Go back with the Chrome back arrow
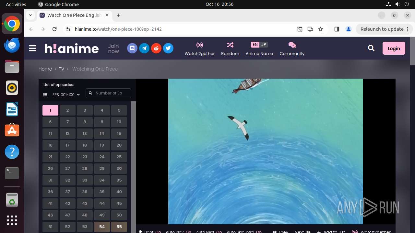This screenshot has width=415, height=233. pyautogui.click(x=31, y=29)
